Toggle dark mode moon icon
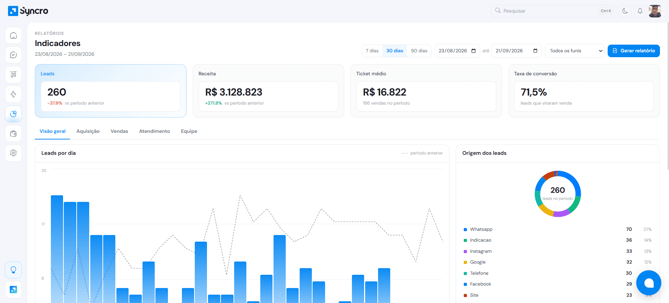Screen dimensions: 669x303 (x=625, y=11)
